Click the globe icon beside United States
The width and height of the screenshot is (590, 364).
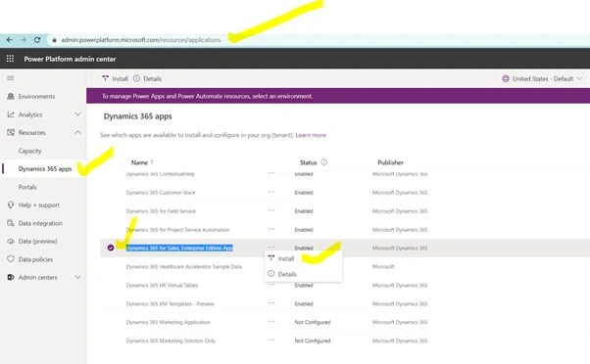(x=506, y=78)
